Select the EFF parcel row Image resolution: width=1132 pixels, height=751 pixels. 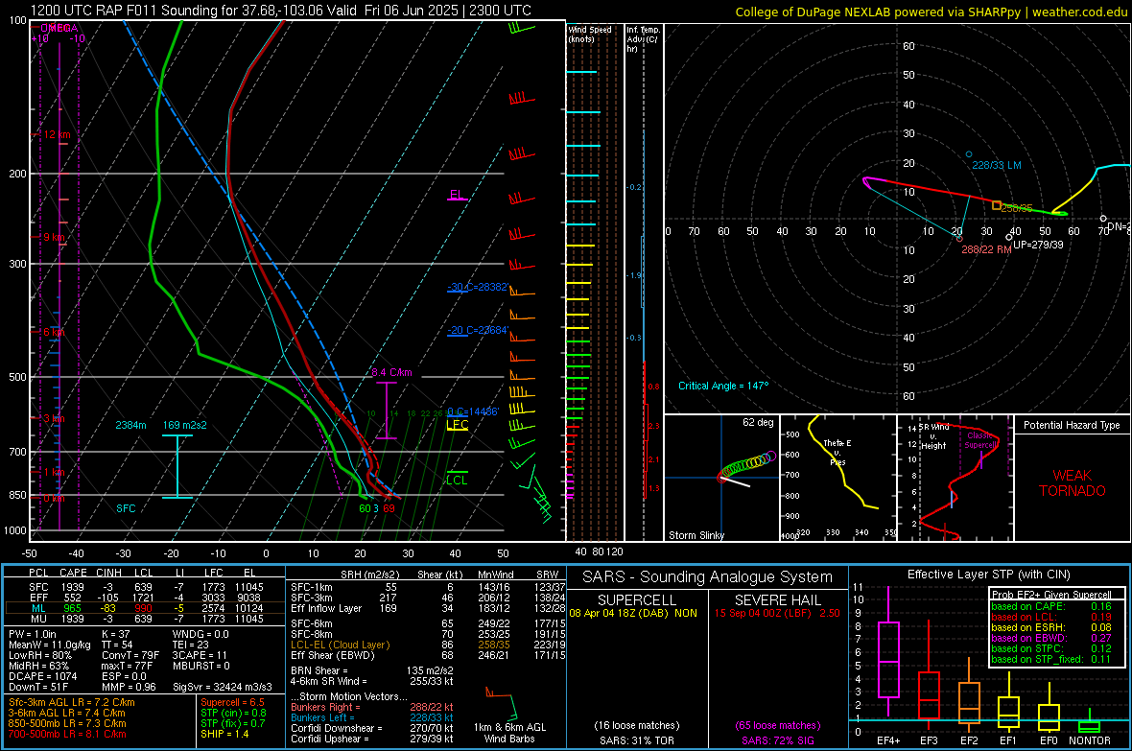pos(145,598)
